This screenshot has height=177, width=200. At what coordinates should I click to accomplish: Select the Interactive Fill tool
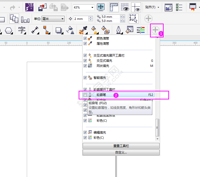click(x=95, y=30)
